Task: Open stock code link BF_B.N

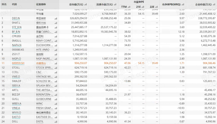Action: click(16, 32)
